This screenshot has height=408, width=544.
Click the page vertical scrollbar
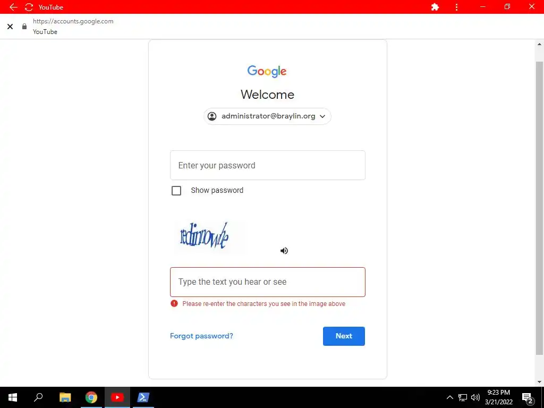coord(539,208)
